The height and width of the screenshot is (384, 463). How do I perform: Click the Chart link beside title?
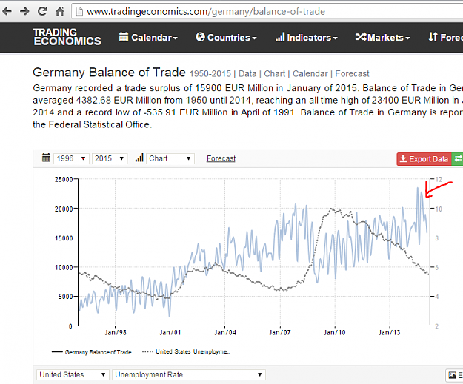pyautogui.click(x=275, y=73)
